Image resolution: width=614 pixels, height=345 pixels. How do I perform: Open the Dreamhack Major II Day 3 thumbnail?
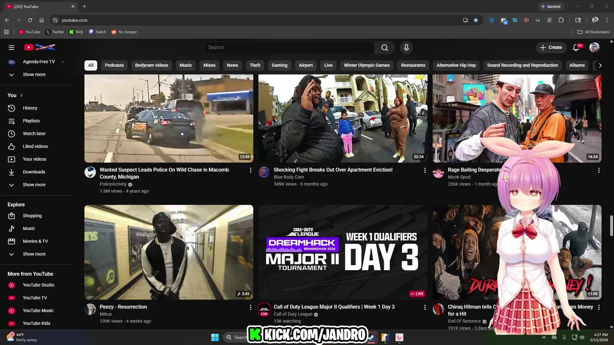343,252
